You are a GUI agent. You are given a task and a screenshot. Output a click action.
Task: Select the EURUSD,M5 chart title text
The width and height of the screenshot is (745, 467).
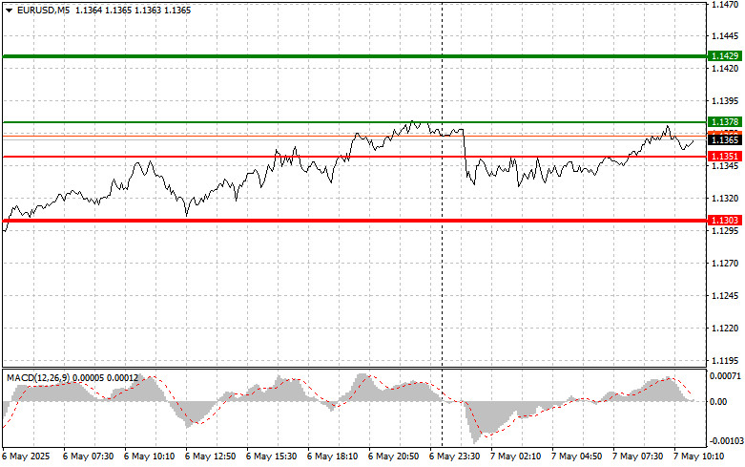click(43, 10)
